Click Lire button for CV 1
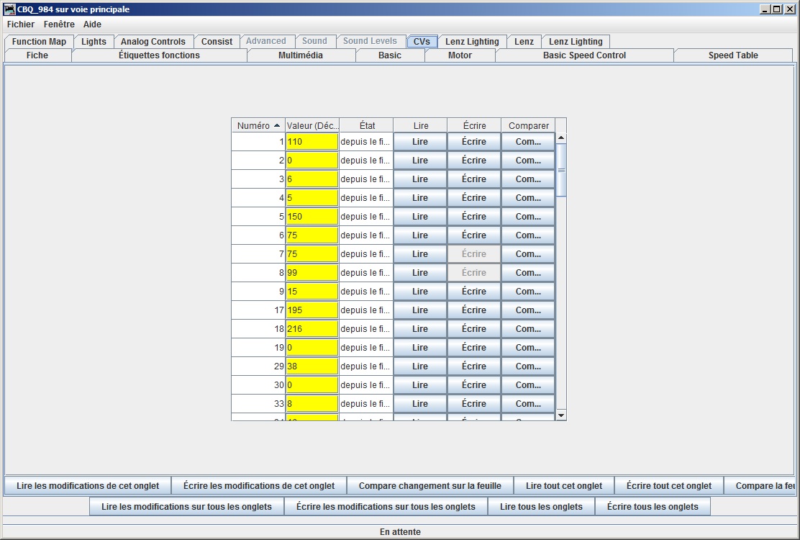The image size is (800, 540). click(x=420, y=142)
